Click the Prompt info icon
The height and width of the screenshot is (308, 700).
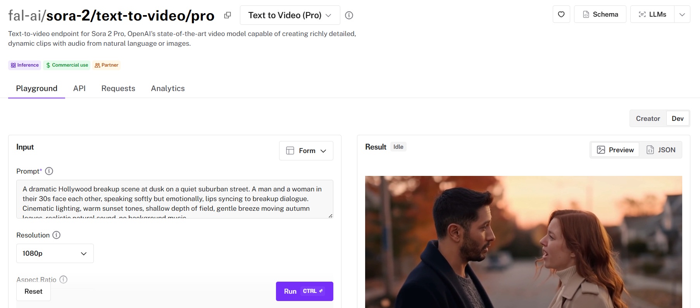[x=49, y=171]
